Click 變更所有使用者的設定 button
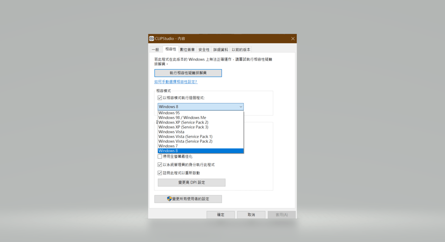The height and width of the screenshot is (242, 445). tap(188, 199)
